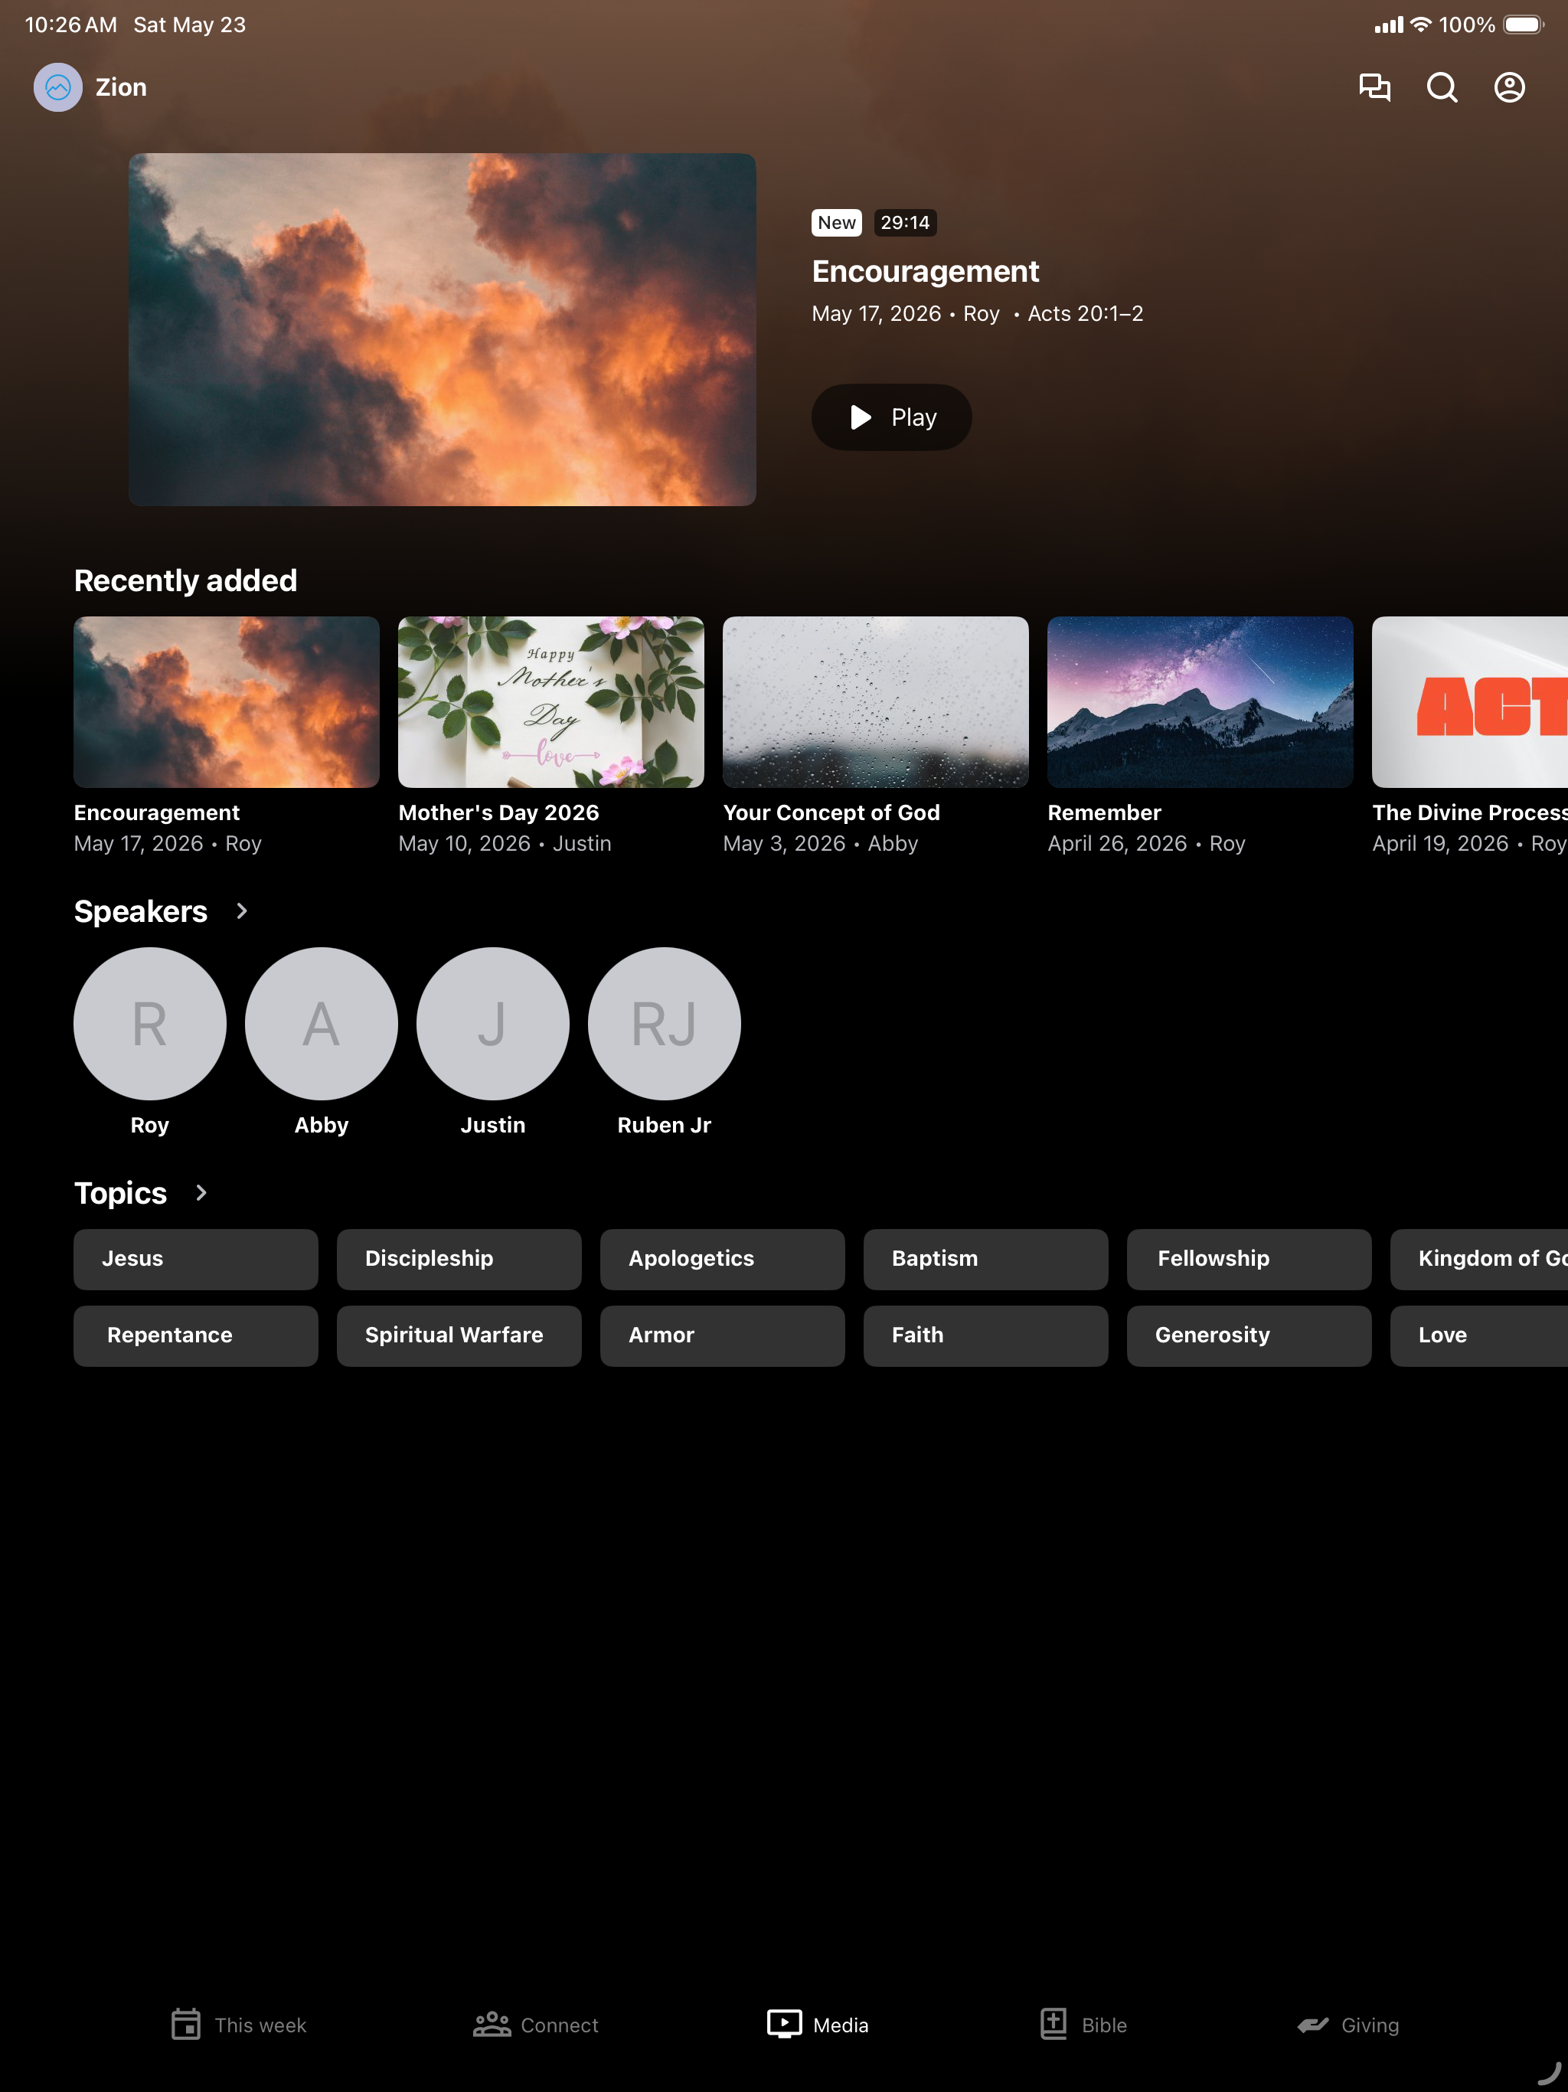
Task: Tap the battery indicator in status bar
Action: [x=1523, y=25]
